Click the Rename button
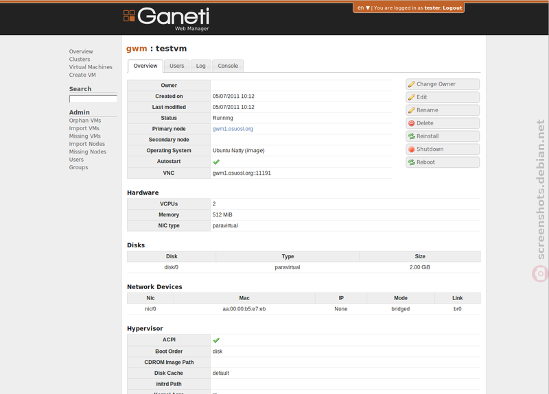The height and width of the screenshot is (394, 549). (x=443, y=110)
